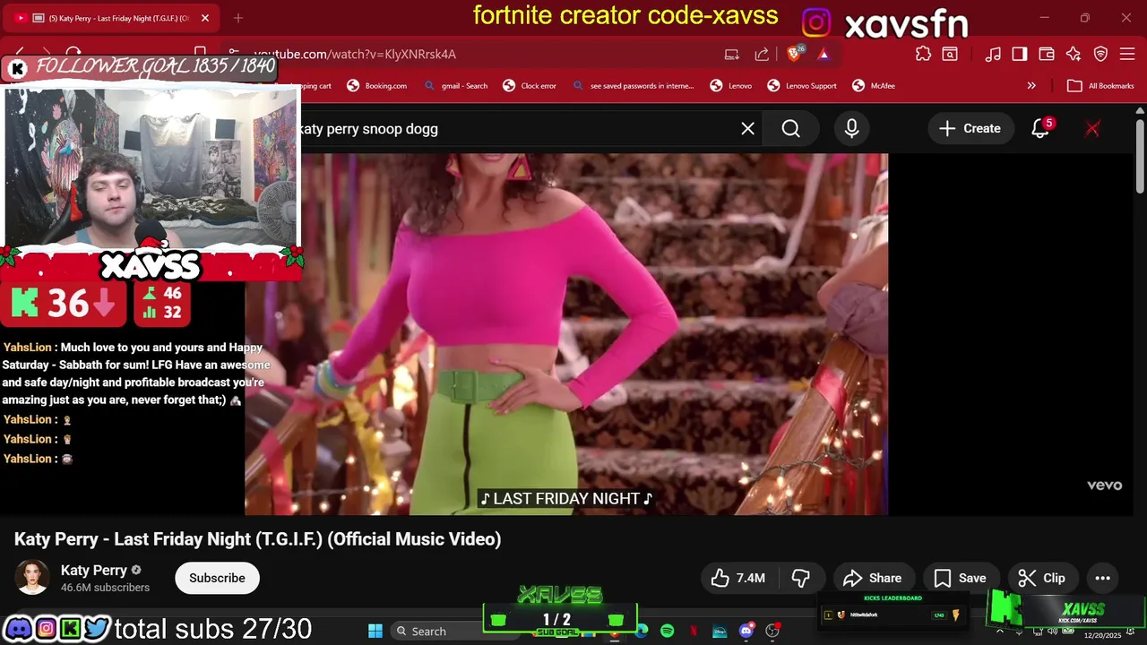
Task: Open a new browser tab
Action: 238,18
